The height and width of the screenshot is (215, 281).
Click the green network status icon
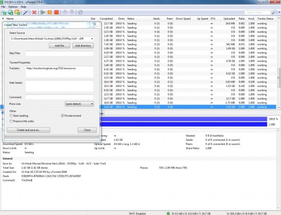168,213
